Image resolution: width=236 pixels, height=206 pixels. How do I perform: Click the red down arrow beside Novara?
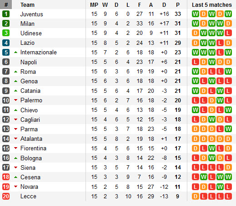pyautogui.click(x=15, y=187)
